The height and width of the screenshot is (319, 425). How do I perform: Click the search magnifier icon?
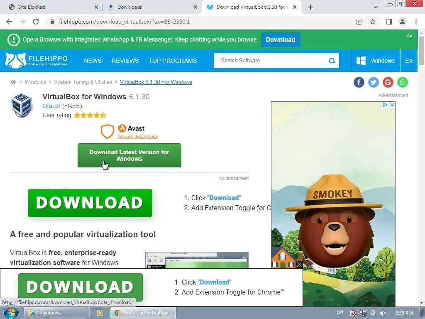332,61
